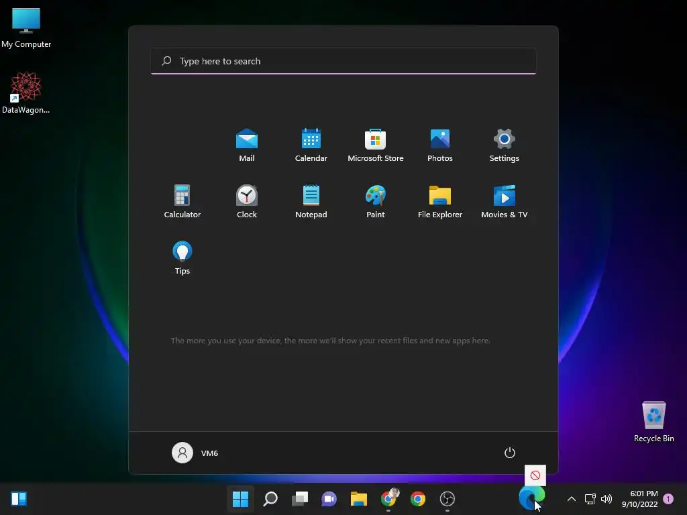The height and width of the screenshot is (515, 687).
Task: Select Recycle Bin on desktop
Action: (x=653, y=422)
